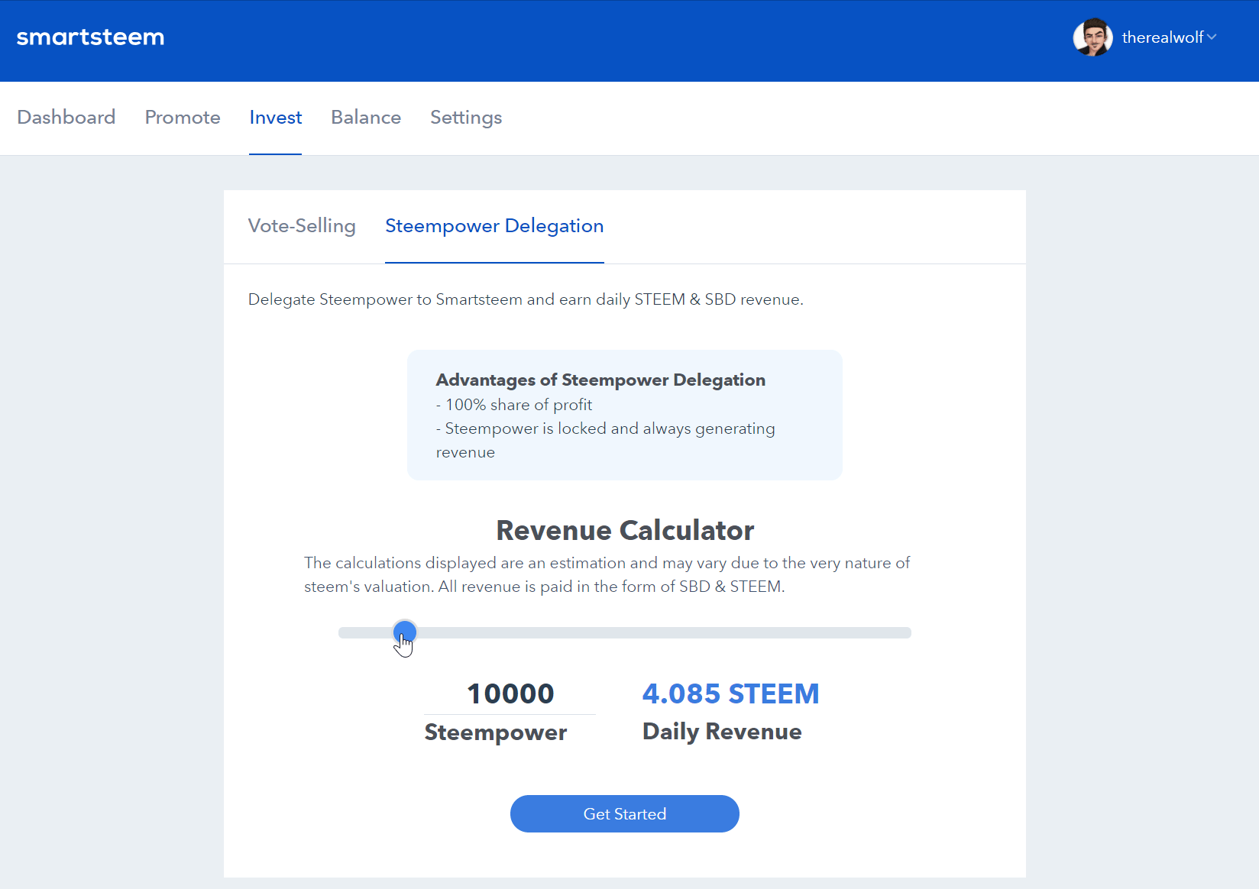Click the therealwolf username text

tap(1163, 37)
